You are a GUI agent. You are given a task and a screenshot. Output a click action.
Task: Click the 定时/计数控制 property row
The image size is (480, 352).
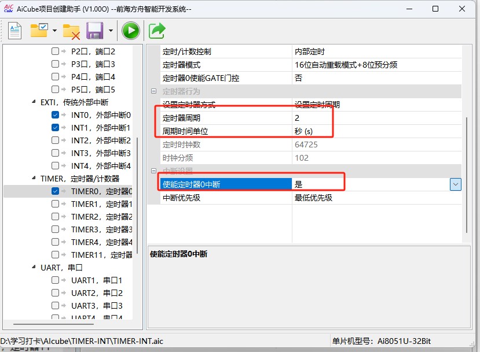point(311,51)
